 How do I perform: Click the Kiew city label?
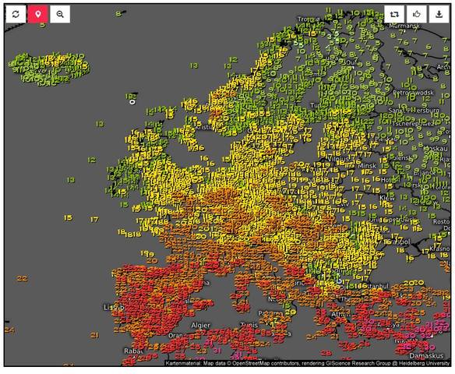click(x=387, y=198)
